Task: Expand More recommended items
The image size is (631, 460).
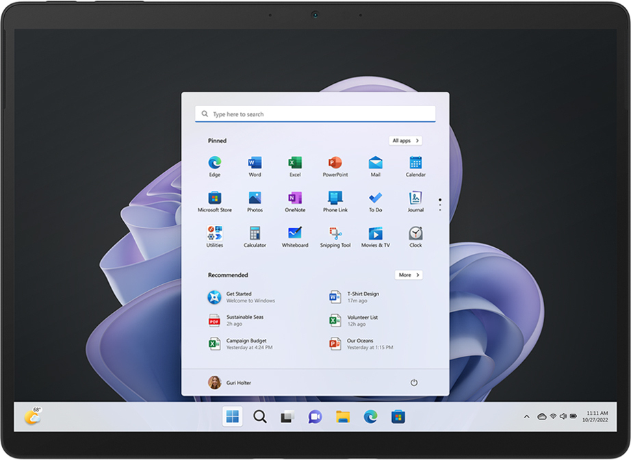Action: tap(409, 275)
